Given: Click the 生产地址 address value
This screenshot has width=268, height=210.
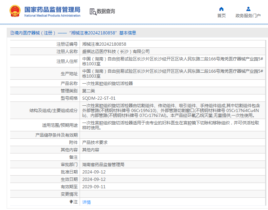Looking at the screenshot, I should (173, 74).
